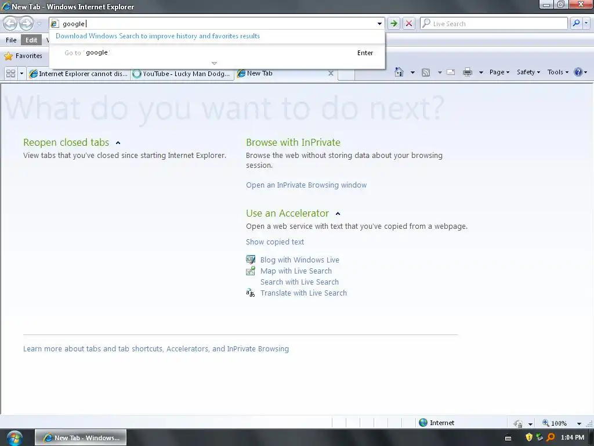Expand the autocomplete list down arrow

(214, 63)
